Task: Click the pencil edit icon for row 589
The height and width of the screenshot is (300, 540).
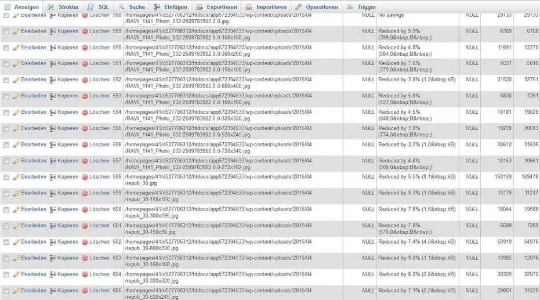Action: coord(16,31)
